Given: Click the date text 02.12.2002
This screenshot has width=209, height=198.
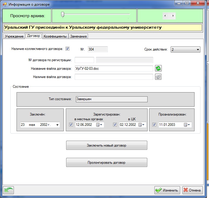Looking at the screenshot, I should [128, 125].
